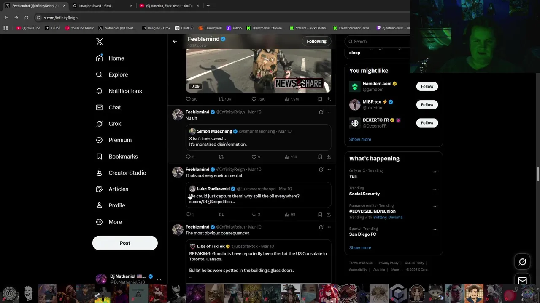Click back arrow next to Feeblemind header
Screen dimensions: 540x303
tap(175, 41)
